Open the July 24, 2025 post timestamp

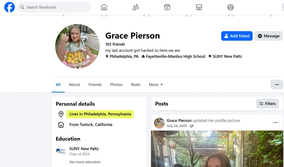click(177, 126)
